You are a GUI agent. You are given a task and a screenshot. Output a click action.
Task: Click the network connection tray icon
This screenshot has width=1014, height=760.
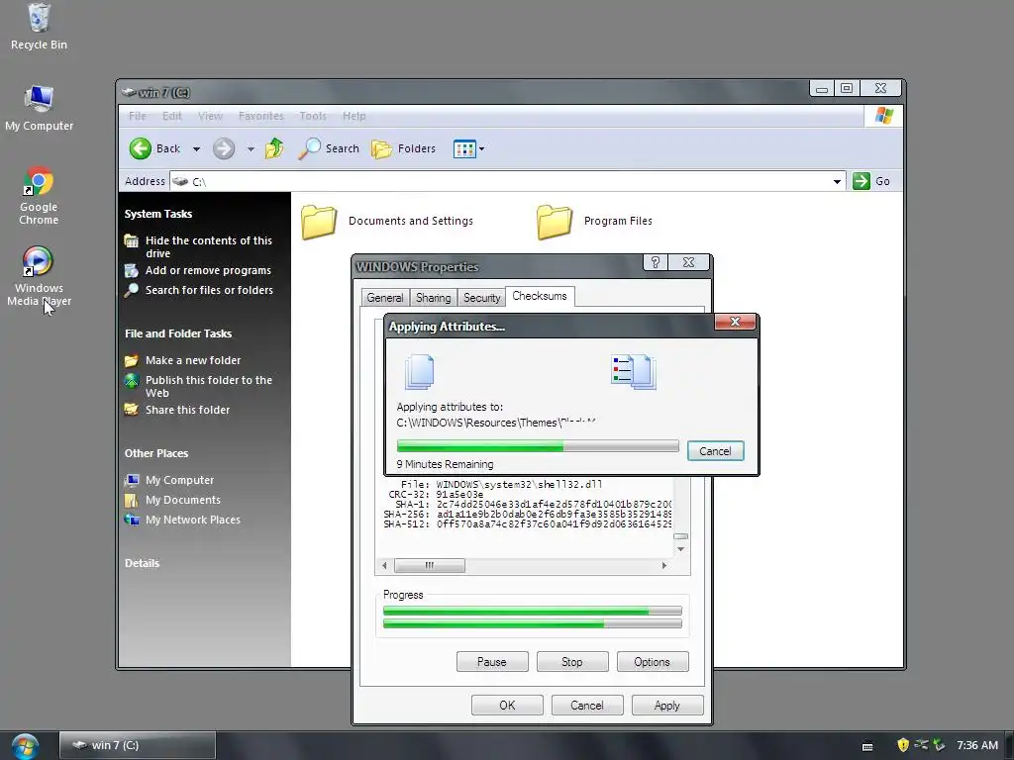click(x=921, y=745)
